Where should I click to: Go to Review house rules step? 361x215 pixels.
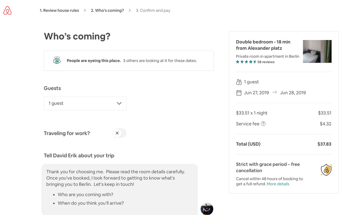point(59,10)
